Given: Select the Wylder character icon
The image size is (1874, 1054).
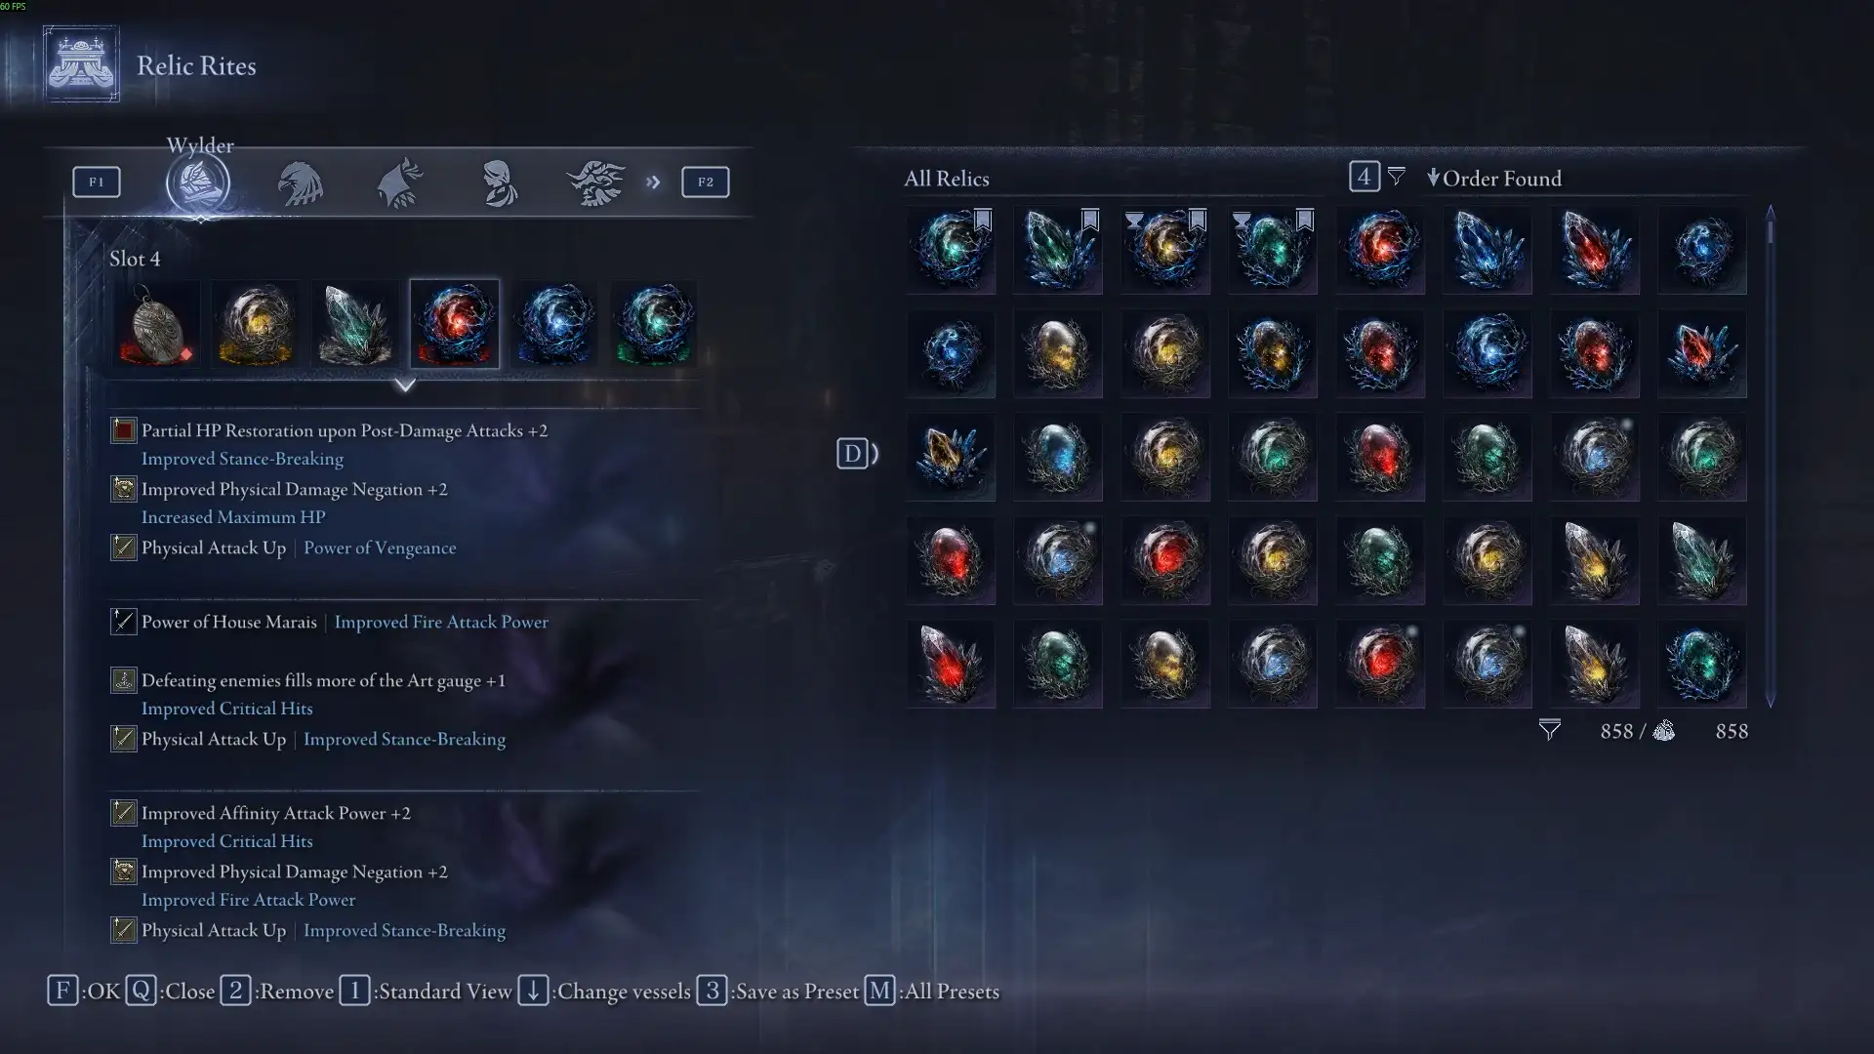Looking at the screenshot, I should coord(198,182).
